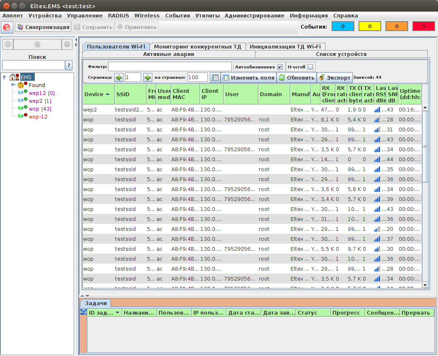This screenshot has width=438, height=356.
Task: Select the wop [43] device in tree
Action: point(40,109)
